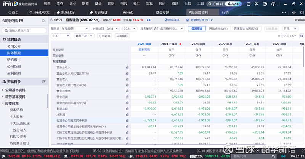The width and height of the screenshot is (305, 159).
Task: Open the 基金 top menu
Action: tap(98, 4)
